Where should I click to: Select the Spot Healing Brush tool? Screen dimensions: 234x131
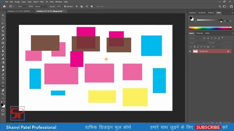[3, 43]
